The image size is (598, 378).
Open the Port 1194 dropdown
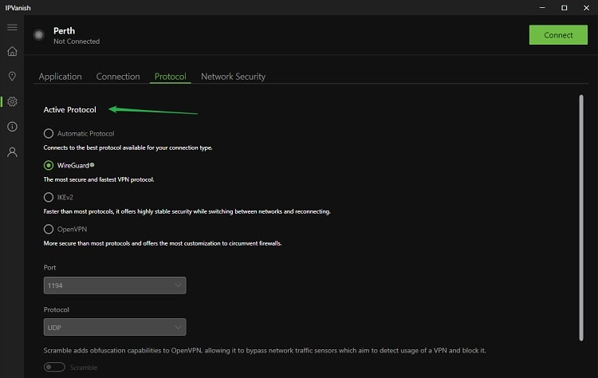115,285
